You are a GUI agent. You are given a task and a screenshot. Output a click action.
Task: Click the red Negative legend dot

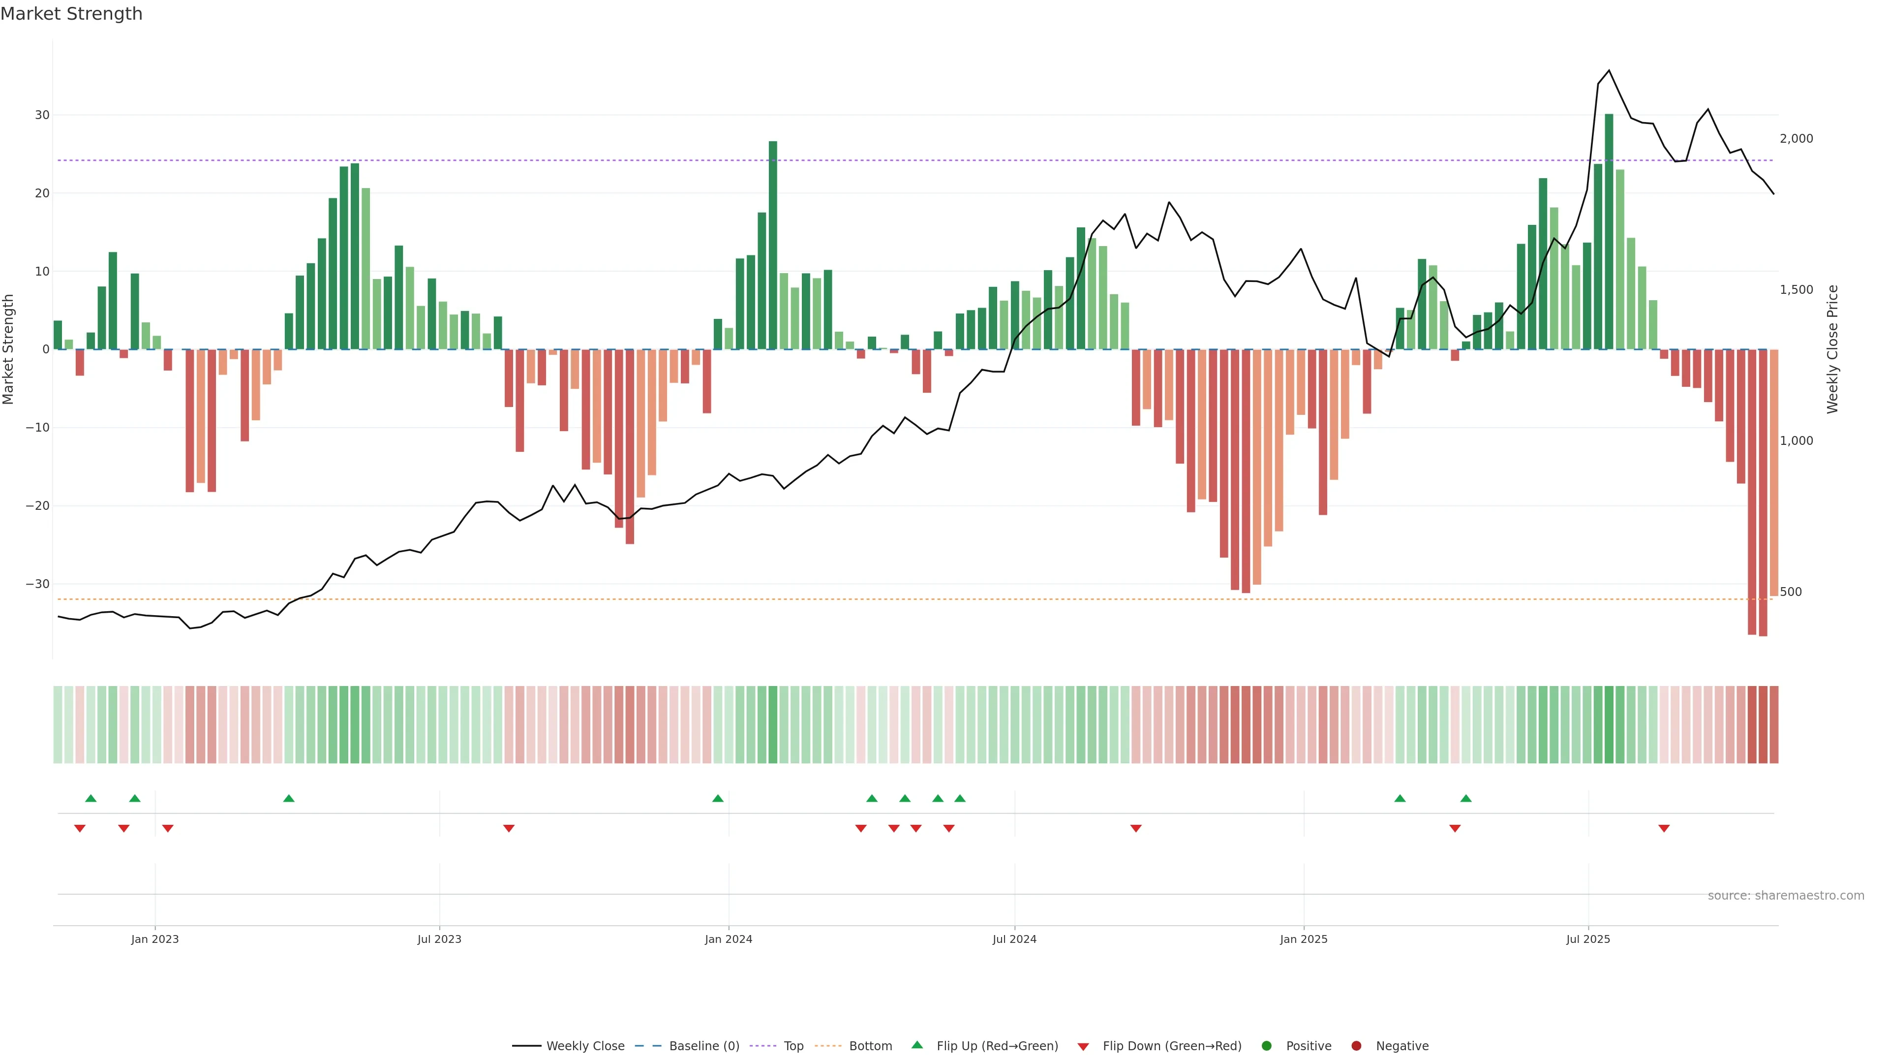[1356, 1045]
